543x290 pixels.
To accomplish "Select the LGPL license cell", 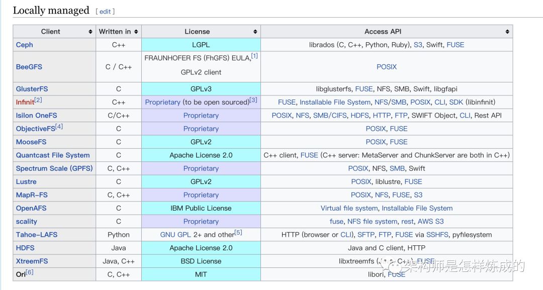I will (x=201, y=45).
